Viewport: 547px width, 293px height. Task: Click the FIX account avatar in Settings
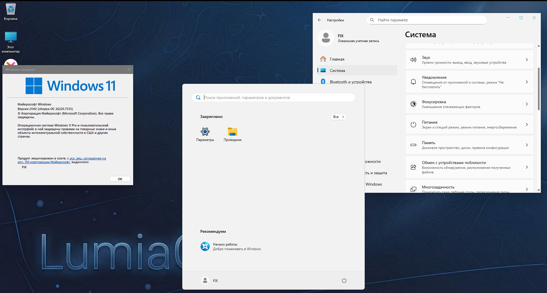[326, 38]
